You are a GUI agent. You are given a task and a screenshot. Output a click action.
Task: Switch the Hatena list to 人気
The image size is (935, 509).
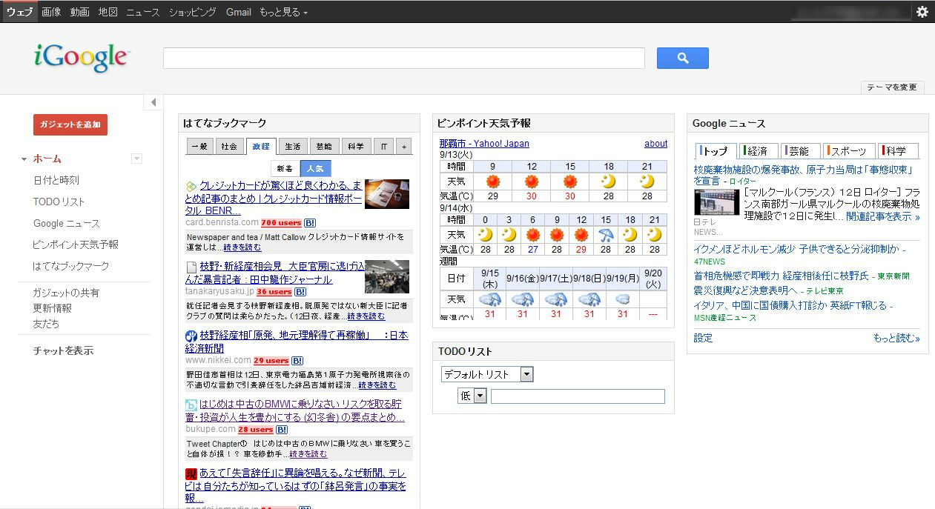(315, 168)
